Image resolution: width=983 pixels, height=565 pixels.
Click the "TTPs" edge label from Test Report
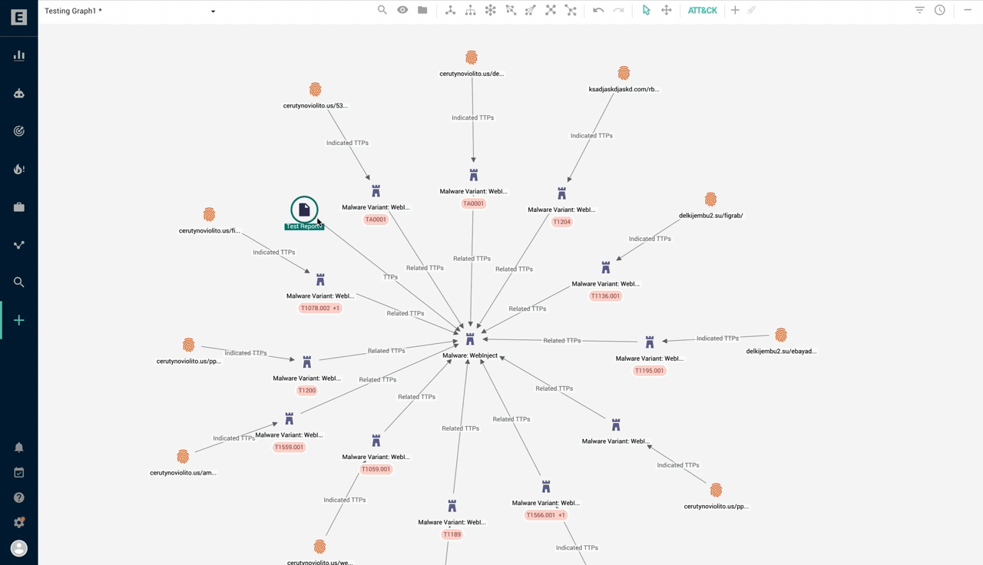tap(390, 277)
